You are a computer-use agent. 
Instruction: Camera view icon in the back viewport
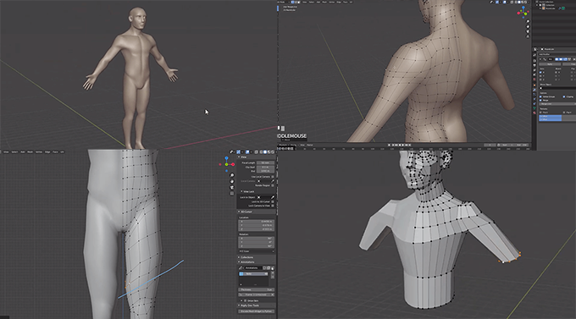(x=528, y=31)
